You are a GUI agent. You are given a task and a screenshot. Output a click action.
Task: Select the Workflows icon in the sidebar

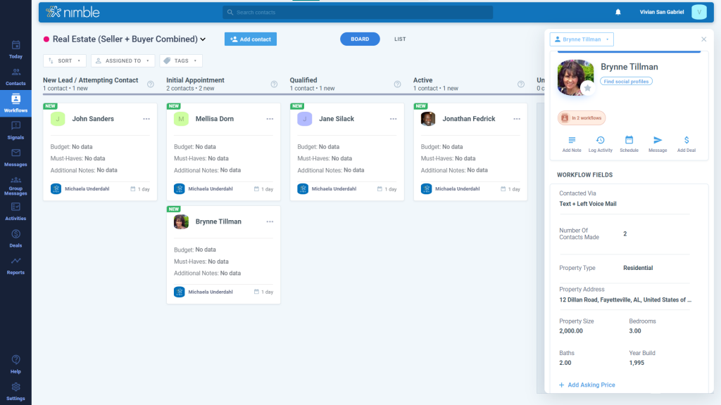[x=15, y=103]
